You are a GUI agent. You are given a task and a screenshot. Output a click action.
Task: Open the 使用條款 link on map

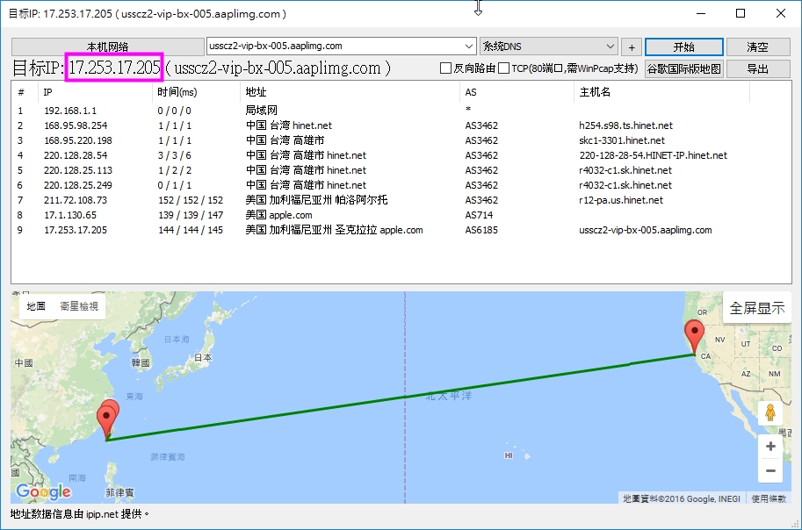point(769,498)
